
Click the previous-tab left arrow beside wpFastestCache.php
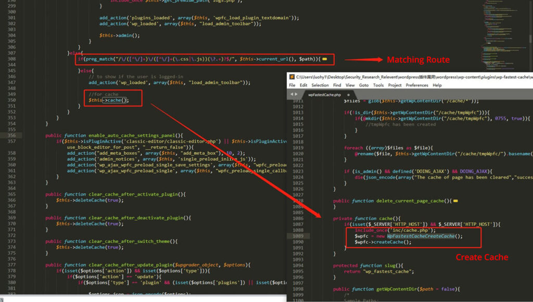[x=291, y=94]
